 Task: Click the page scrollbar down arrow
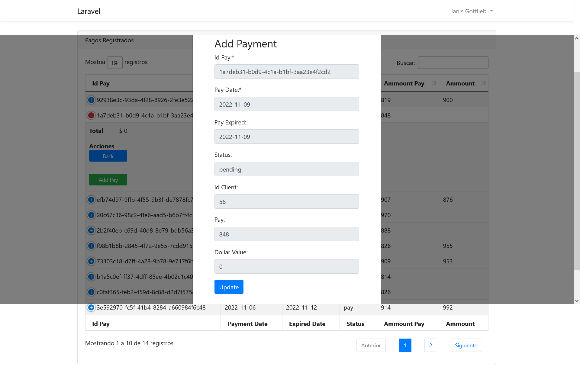(577, 301)
